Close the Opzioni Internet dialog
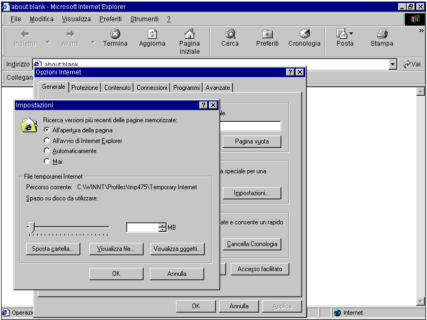The image size is (427, 320). pos(300,72)
